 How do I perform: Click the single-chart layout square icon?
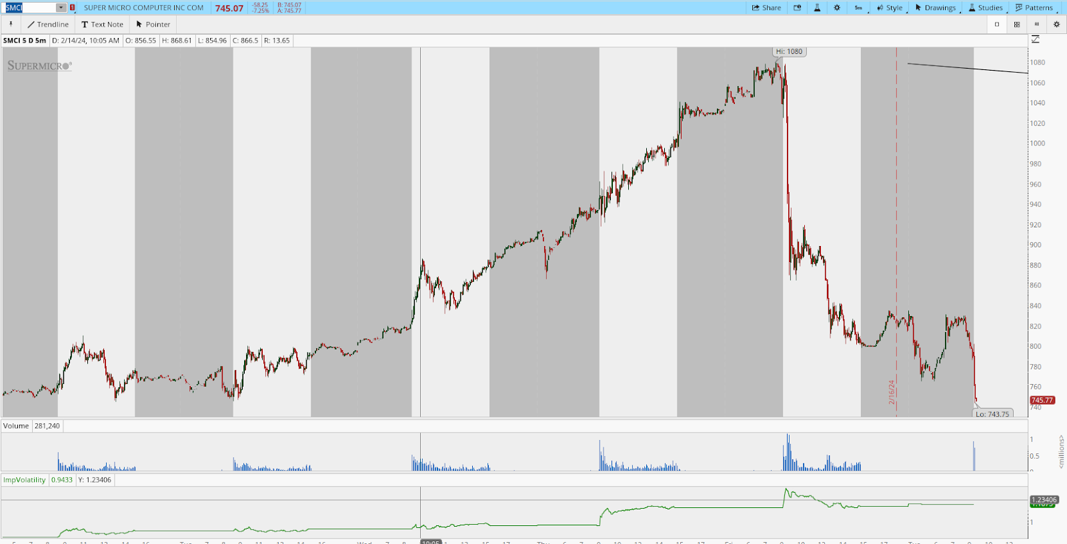pyautogui.click(x=997, y=24)
